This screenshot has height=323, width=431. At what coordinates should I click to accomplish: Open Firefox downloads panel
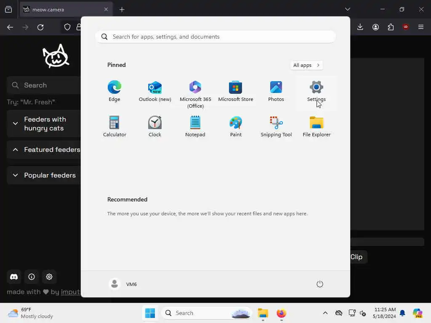[x=360, y=27]
